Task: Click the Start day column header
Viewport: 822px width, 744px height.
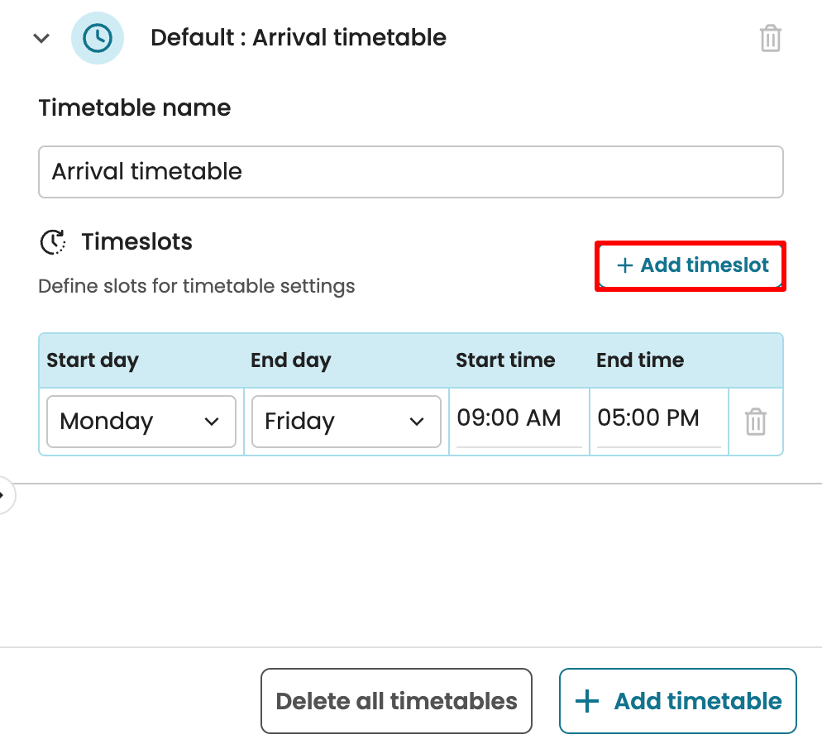Action: coord(93,360)
